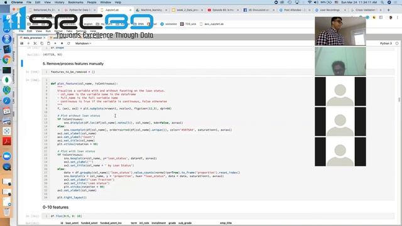
Task: Open Spotlight search from the menu bar
Action: click(383, 3)
